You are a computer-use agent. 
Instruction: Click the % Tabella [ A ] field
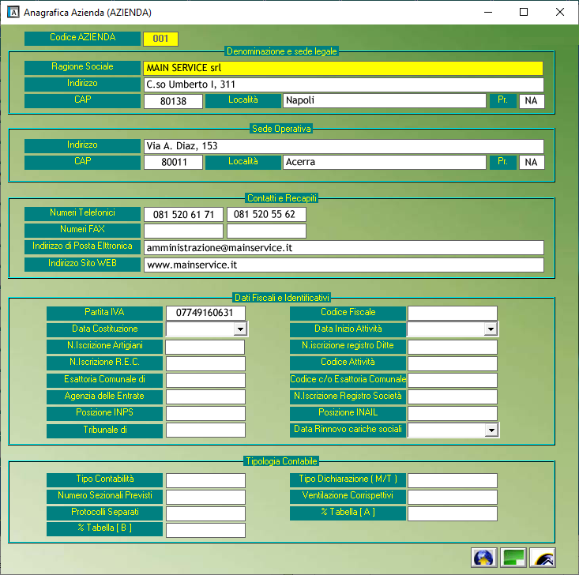click(453, 513)
